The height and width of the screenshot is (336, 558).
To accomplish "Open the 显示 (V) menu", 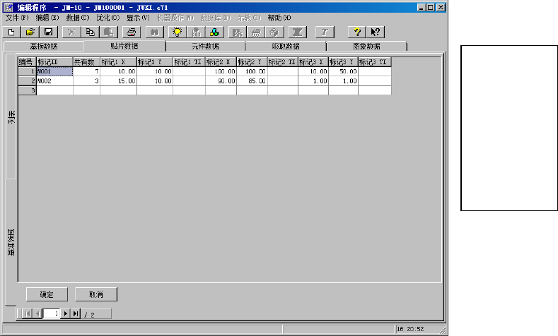I will pyautogui.click(x=138, y=18).
